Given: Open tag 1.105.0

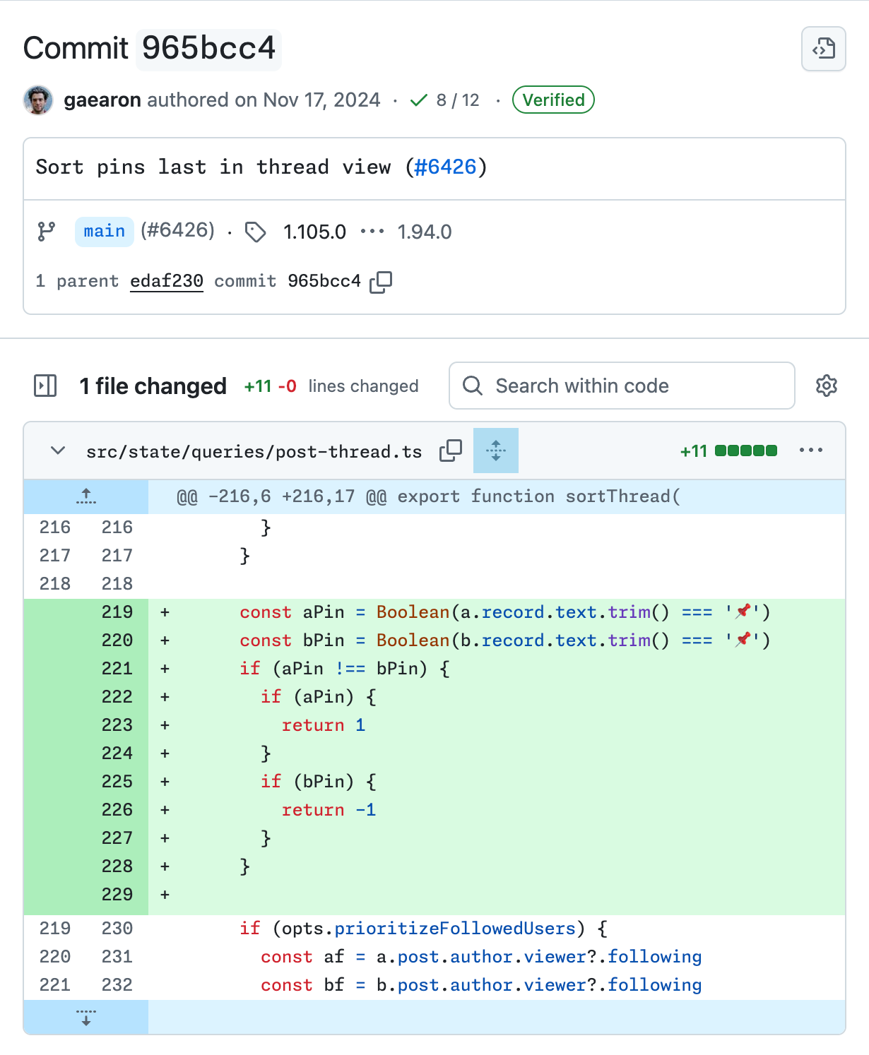Looking at the screenshot, I should click(314, 232).
